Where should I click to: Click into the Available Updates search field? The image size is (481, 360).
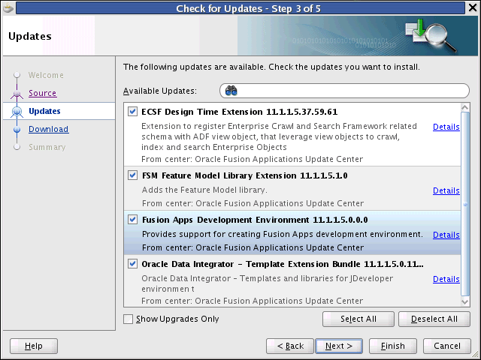point(344,91)
